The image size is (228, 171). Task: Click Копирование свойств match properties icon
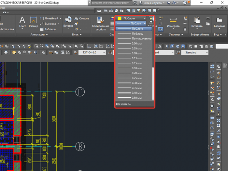pyautogui.click(x=100, y=20)
